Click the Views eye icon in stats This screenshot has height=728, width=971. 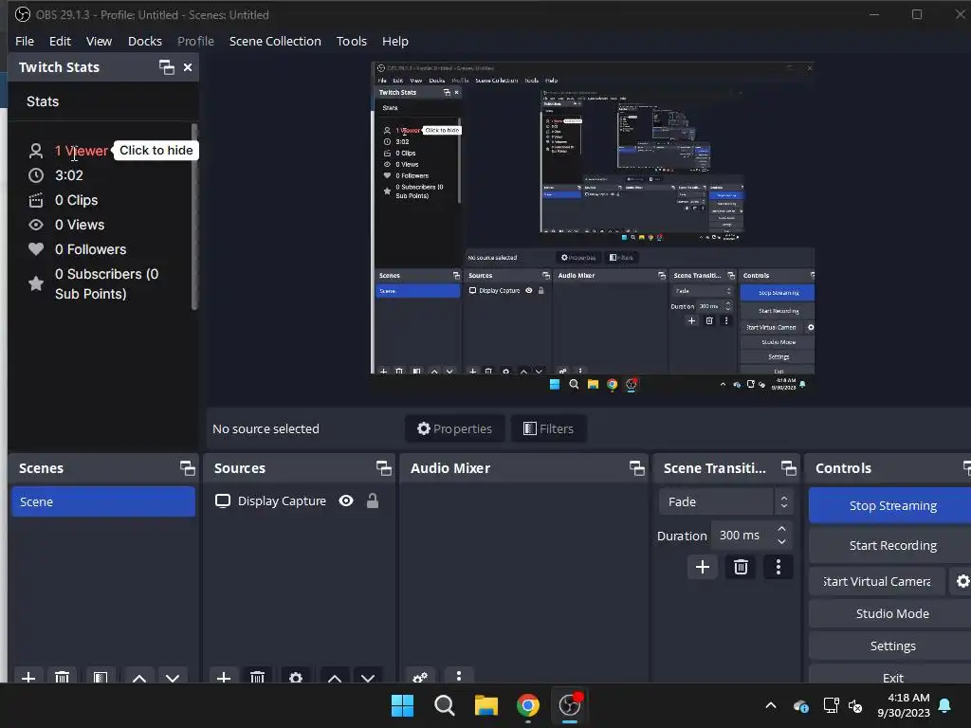point(36,225)
